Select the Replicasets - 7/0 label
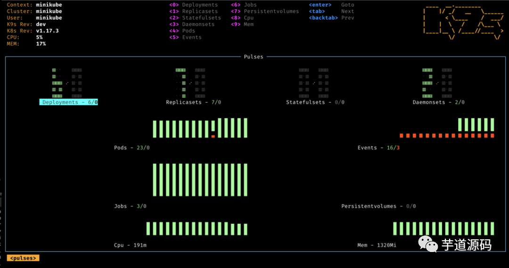The image size is (509, 268). (x=193, y=102)
